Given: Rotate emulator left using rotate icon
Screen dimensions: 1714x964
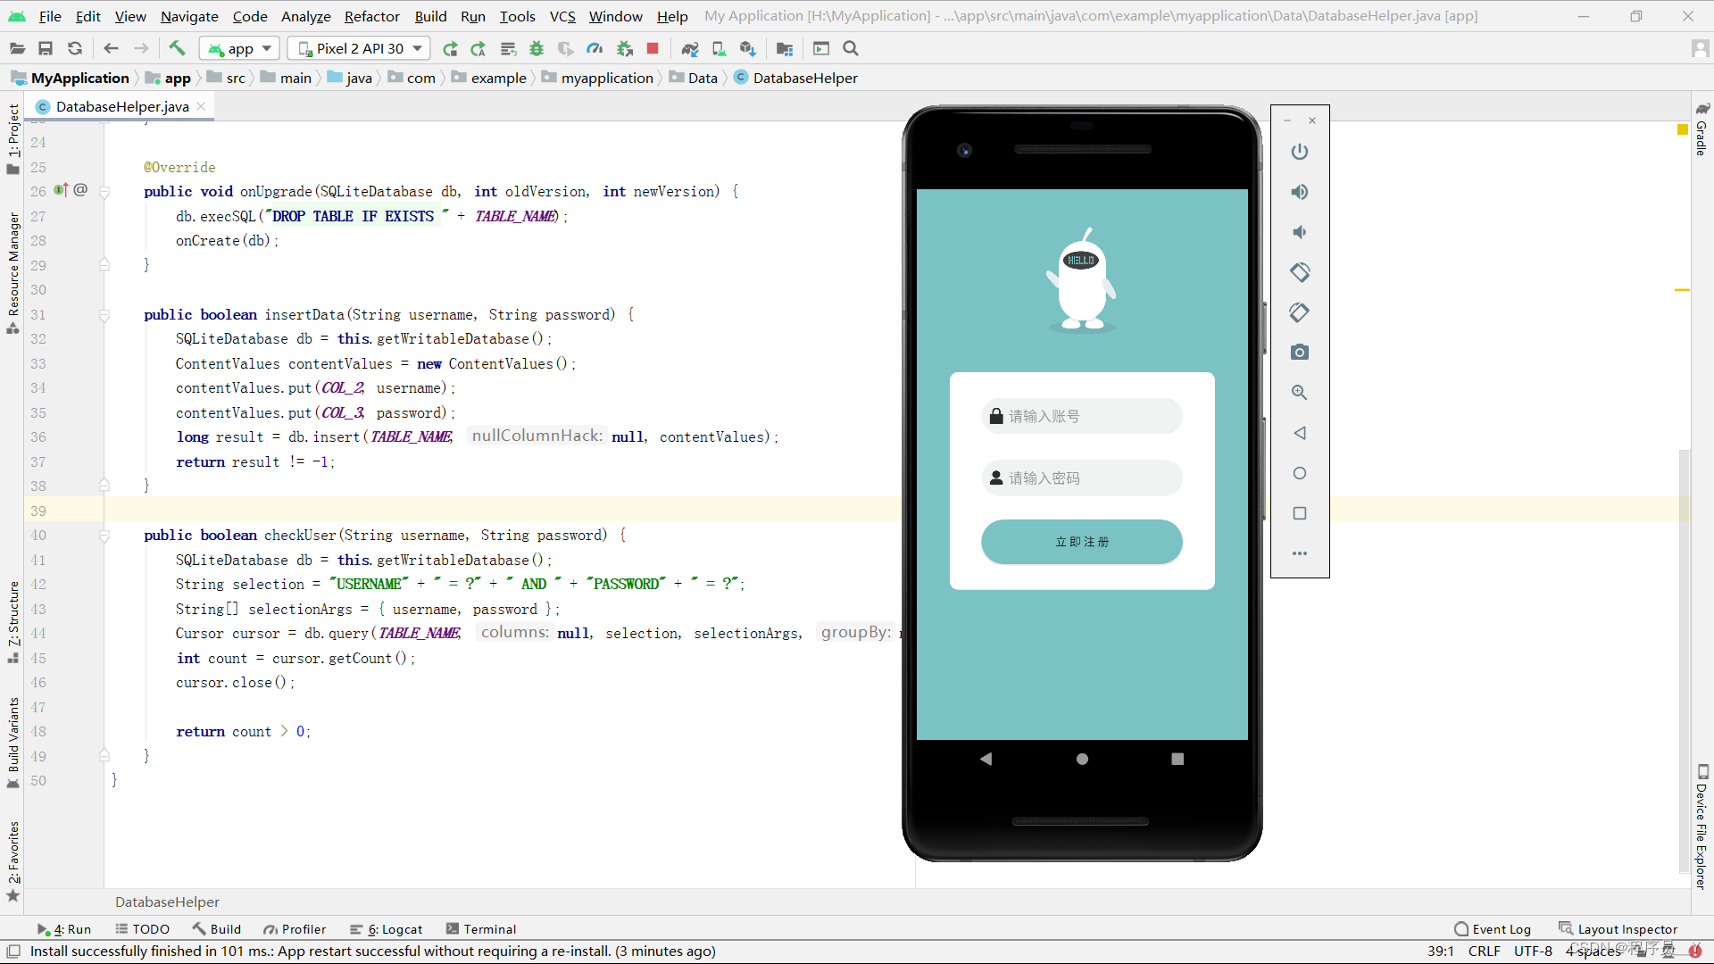Looking at the screenshot, I should pos(1300,272).
